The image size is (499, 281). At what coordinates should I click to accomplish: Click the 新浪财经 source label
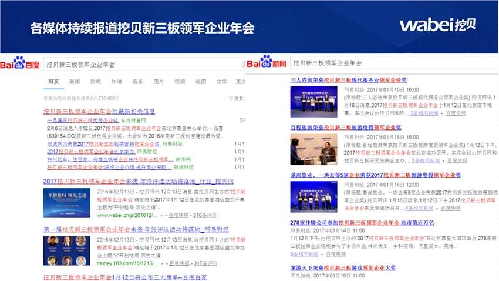(184, 168)
